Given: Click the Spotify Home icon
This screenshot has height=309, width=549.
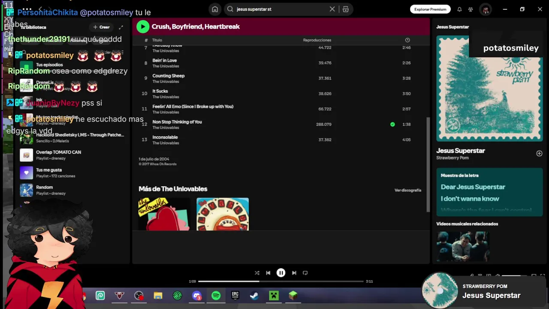Looking at the screenshot, I should [215, 9].
